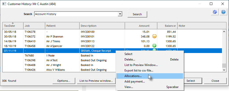Choose Select from the context menu
229x91 pixels.
coord(150,54)
